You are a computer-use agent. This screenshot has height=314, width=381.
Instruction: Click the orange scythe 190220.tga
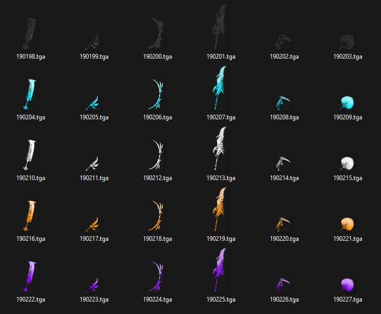(x=283, y=224)
